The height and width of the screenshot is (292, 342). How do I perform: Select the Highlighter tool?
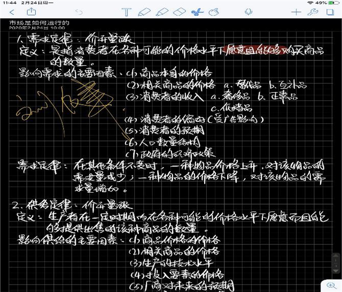coord(162,12)
